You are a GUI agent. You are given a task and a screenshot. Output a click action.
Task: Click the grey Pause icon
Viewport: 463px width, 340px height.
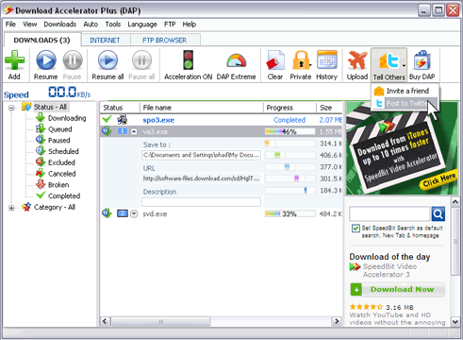[x=73, y=60]
